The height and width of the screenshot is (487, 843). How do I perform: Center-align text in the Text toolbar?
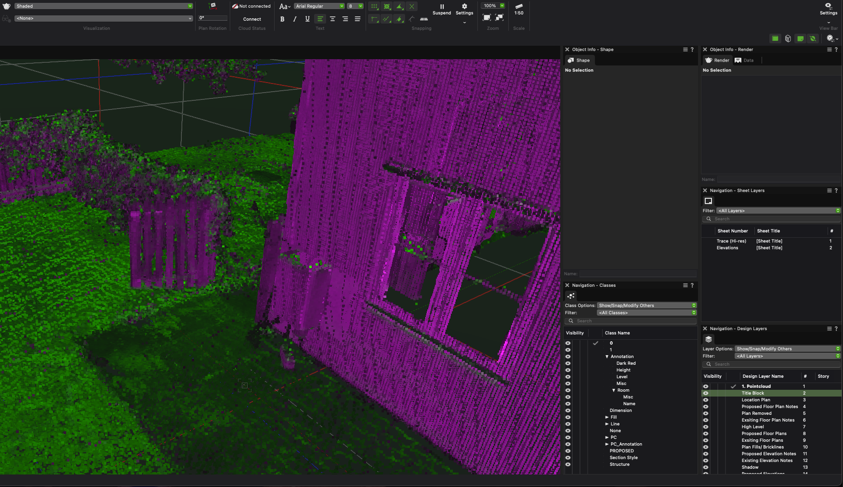(x=332, y=19)
